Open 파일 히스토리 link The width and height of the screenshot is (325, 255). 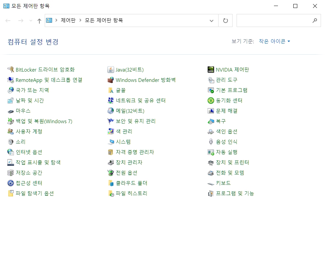point(131,193)
